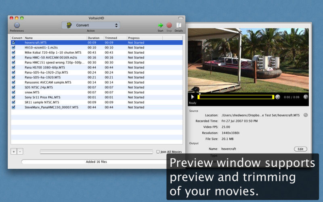Click the minus button to remove file

click(x=20, y=151)
